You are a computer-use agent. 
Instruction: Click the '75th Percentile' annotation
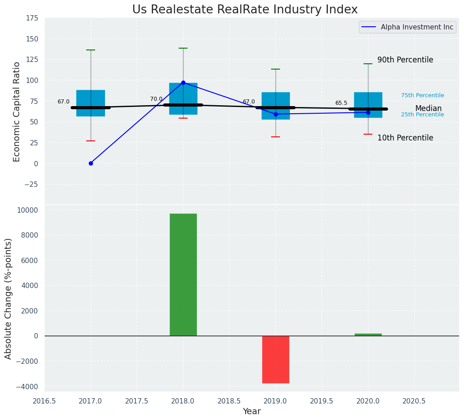coord(422,95)
